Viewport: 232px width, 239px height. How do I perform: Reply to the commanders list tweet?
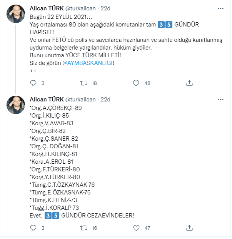click(x=33, y=228)
